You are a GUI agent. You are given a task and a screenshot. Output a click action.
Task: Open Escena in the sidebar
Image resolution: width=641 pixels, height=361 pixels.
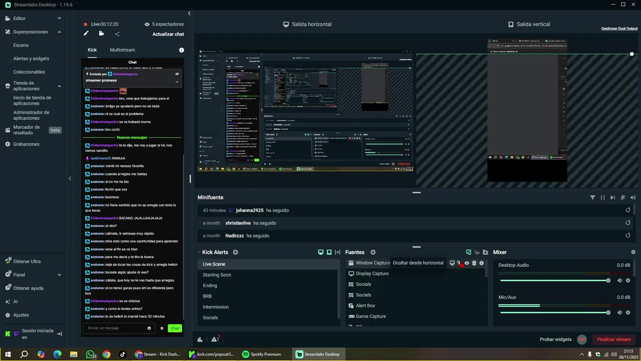point(21,45)
